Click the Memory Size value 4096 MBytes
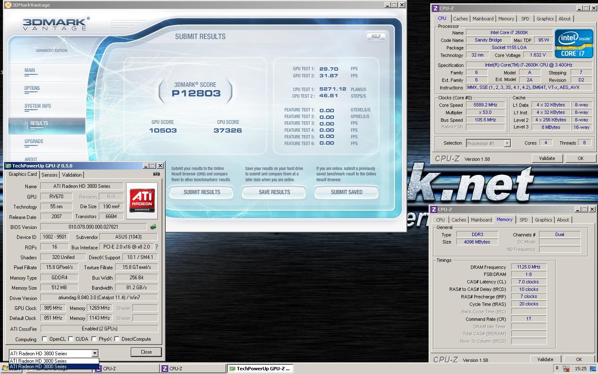The height and width of the screenshot is (374, 598). pos(477,242)
